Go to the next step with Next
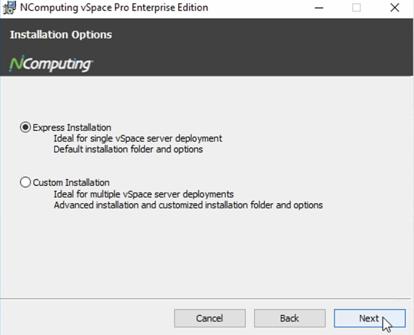The image size is (414, 335). [x=370, y=318]
